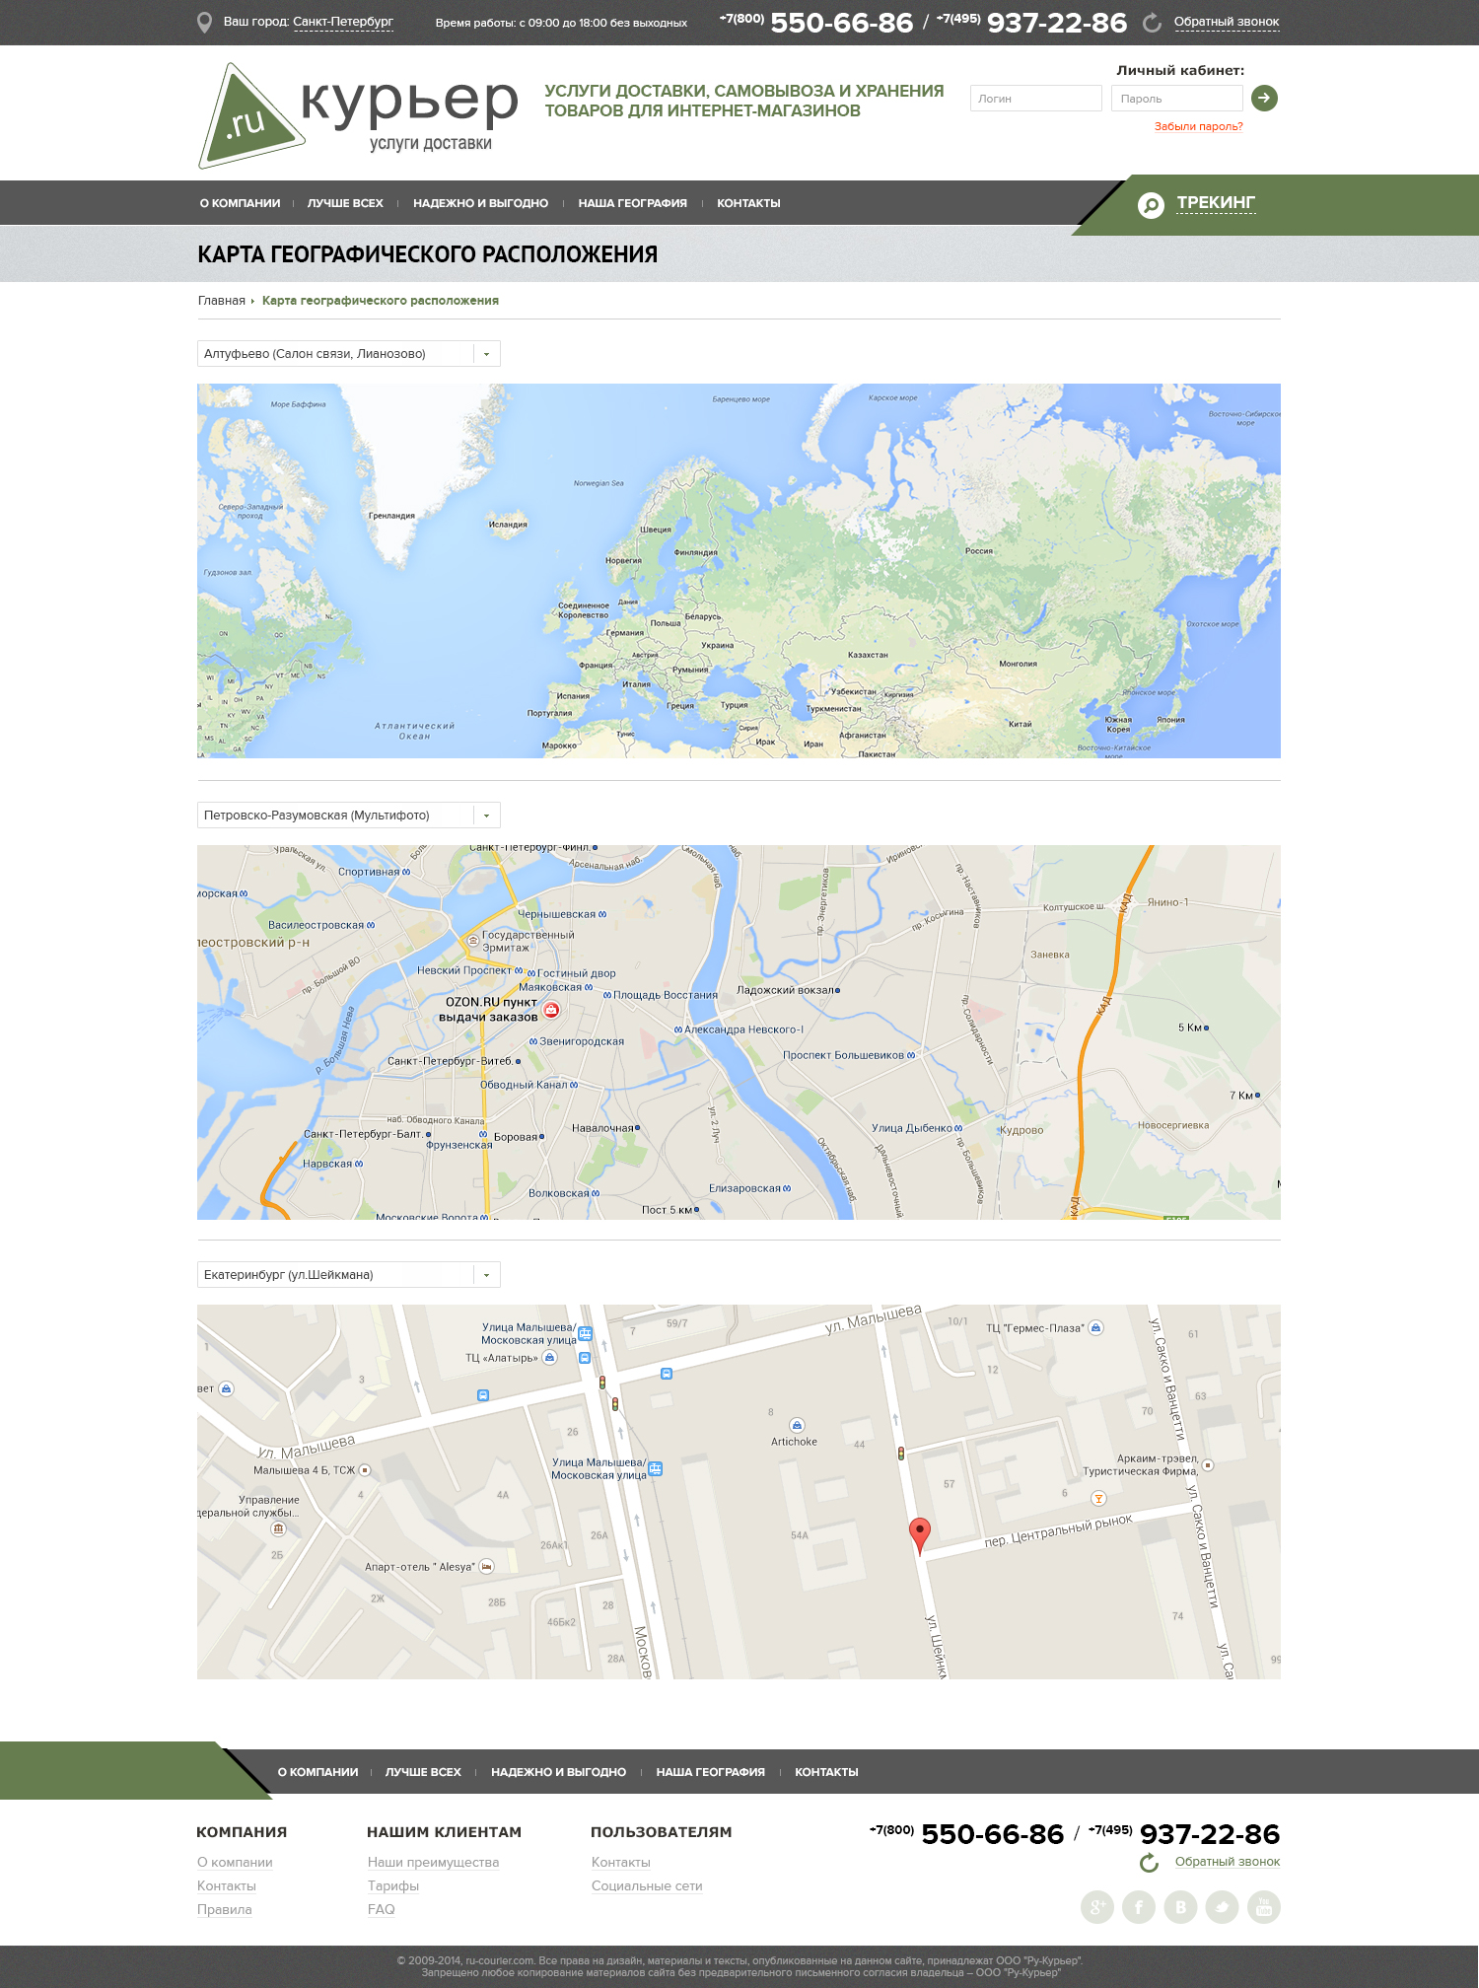Click the Ладожский вокзал label on the map
This screenshot has height=1988, width=1479.
point(788,990)
